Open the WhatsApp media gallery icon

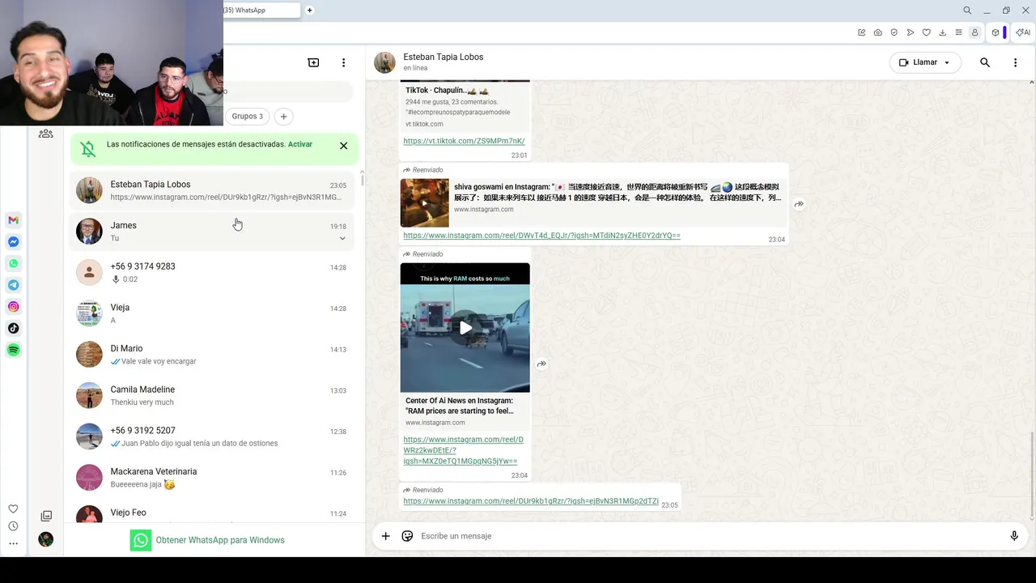46,516
